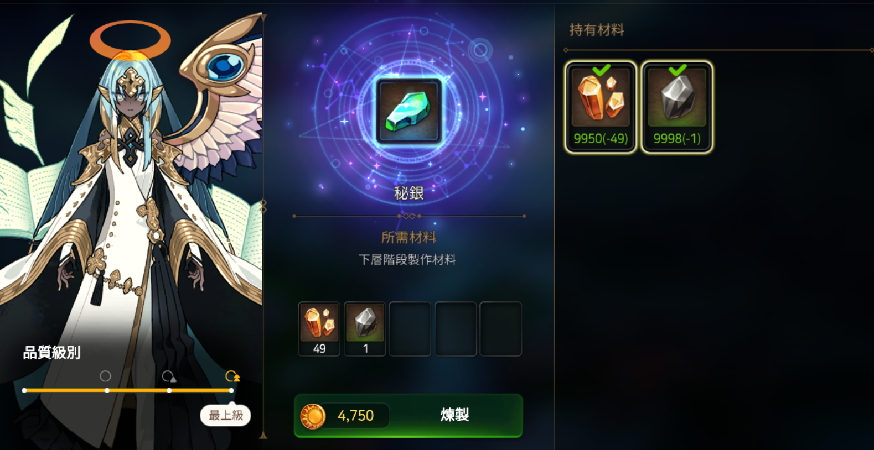Select the 秘銀 mithril item icon
Screen dimensions: 874x450
click(409, 111)
